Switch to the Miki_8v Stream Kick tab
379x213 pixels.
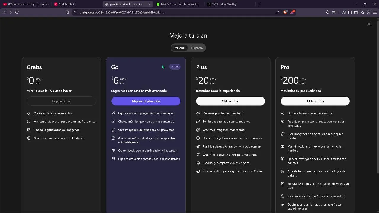pos(180,4)
